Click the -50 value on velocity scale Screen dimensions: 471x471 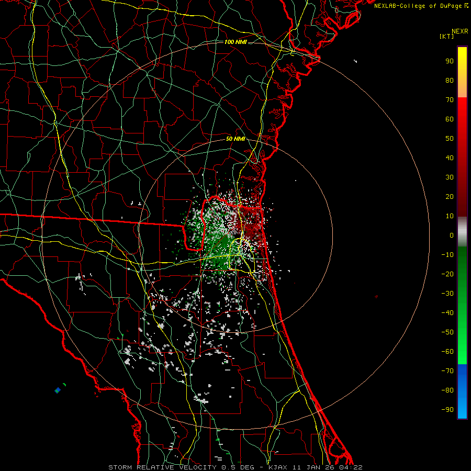[x=447, y=332]
